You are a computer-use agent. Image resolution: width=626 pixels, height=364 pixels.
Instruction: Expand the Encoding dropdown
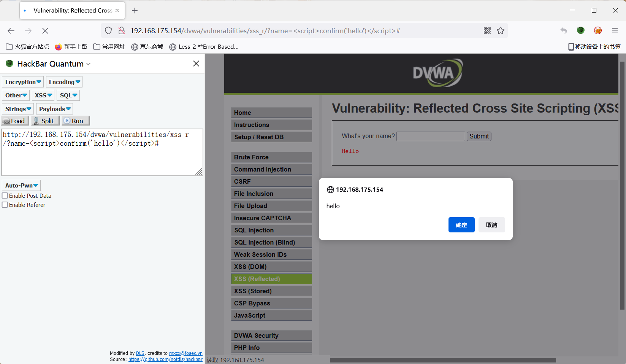pyautogui.click(x=64, y=82)
